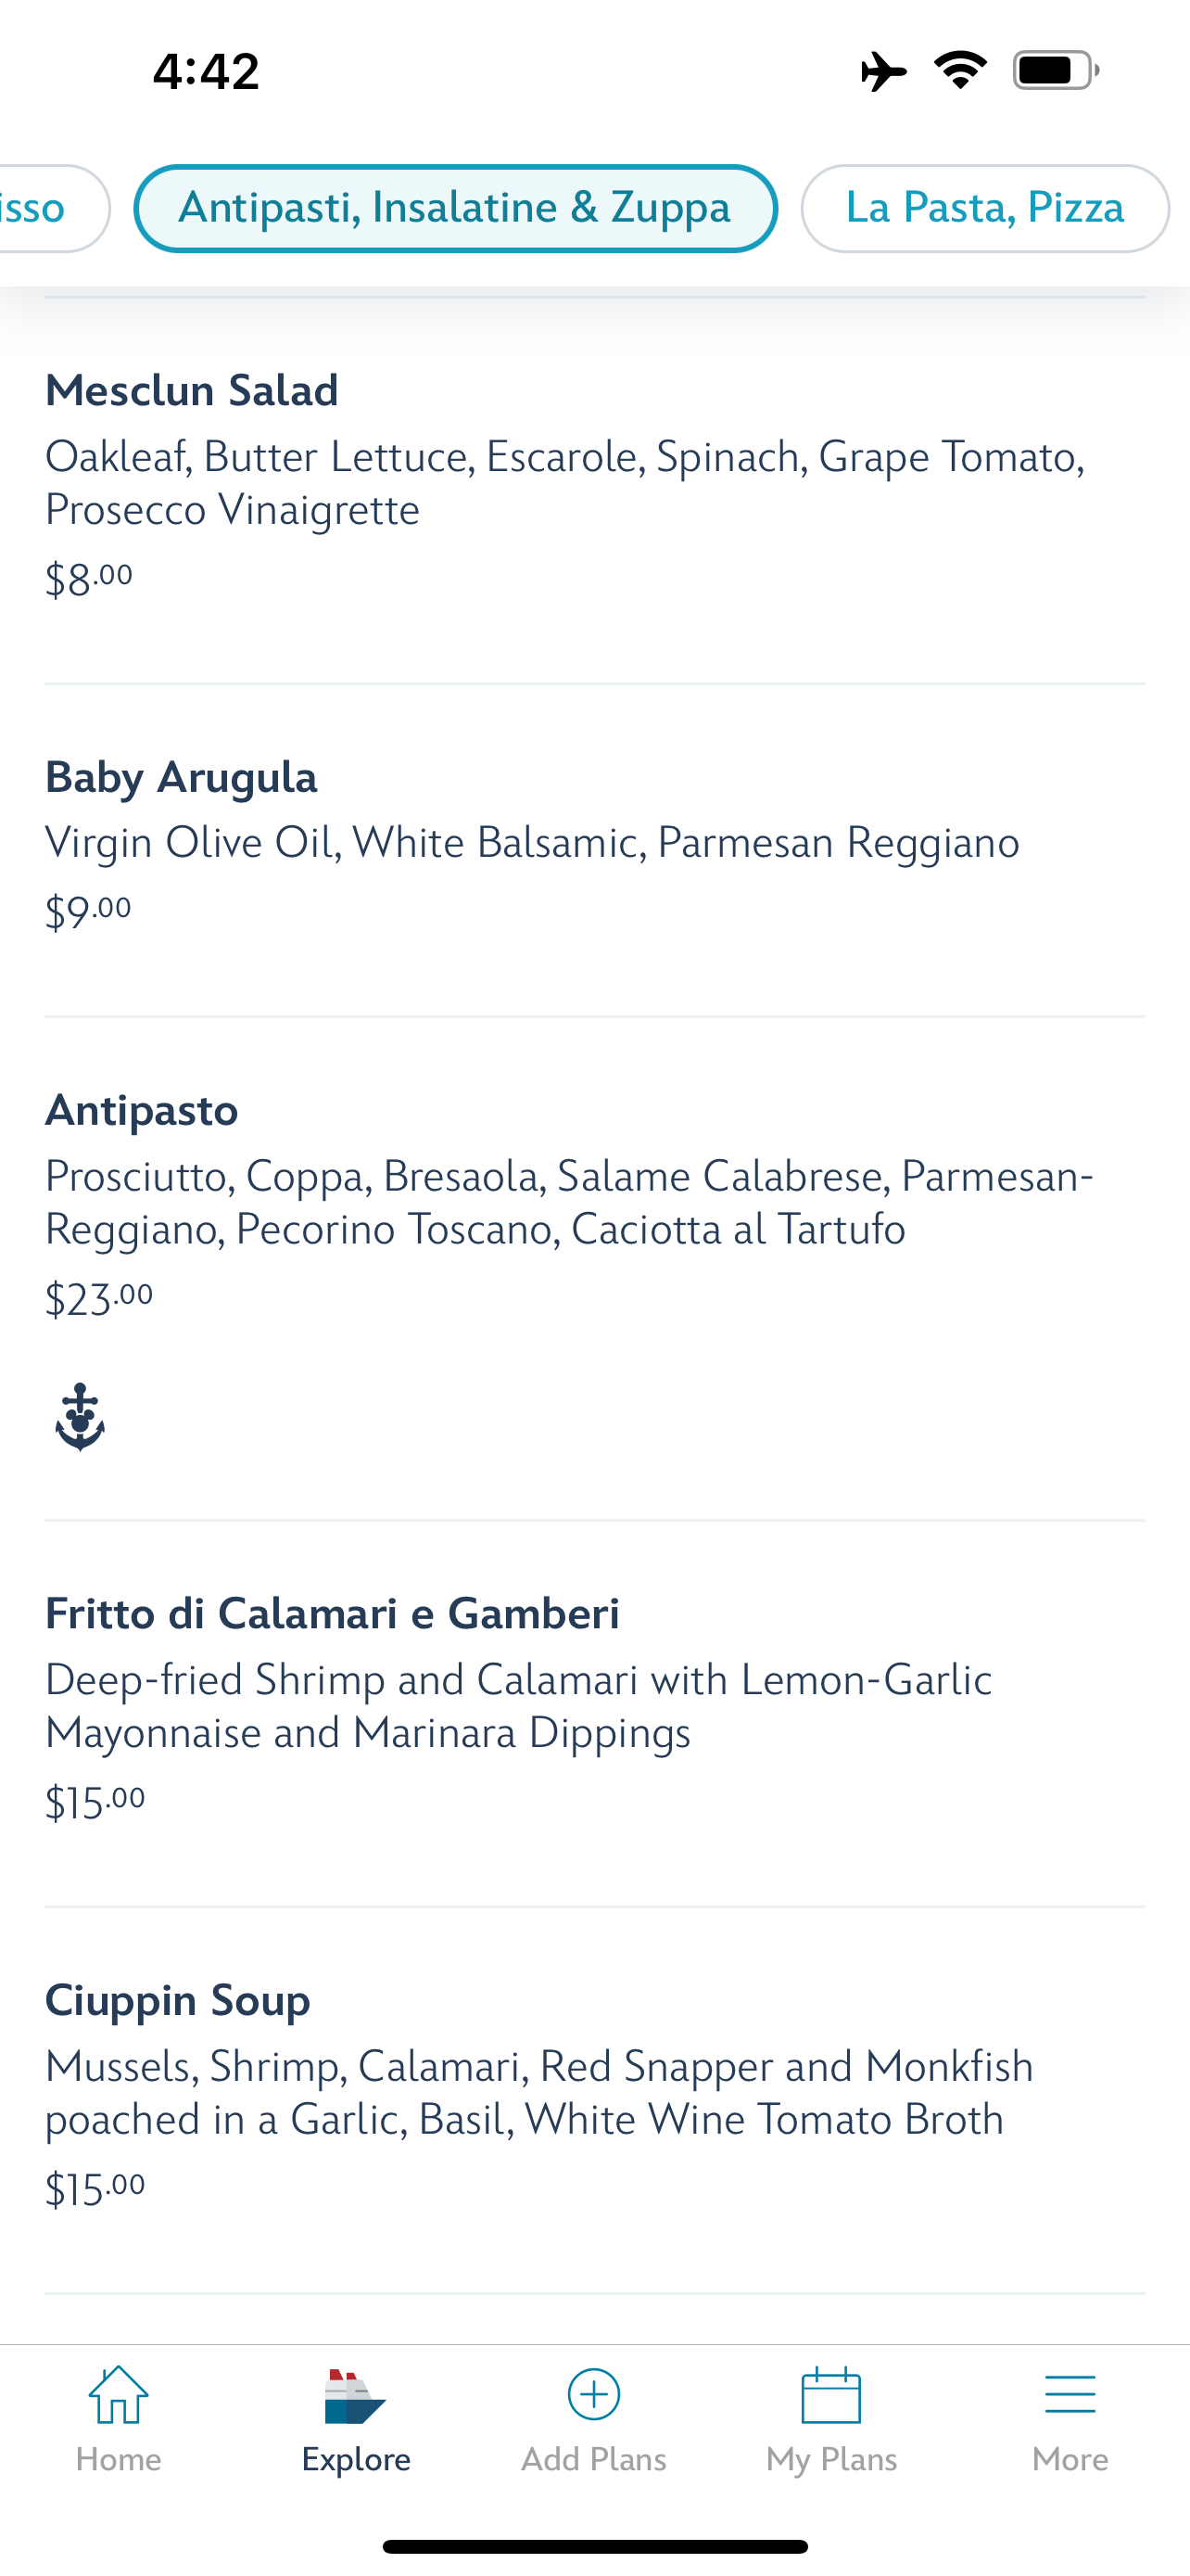1190x2576 pixels.
Task: Tap the airplane mode status icon
Action: (882, 71)
